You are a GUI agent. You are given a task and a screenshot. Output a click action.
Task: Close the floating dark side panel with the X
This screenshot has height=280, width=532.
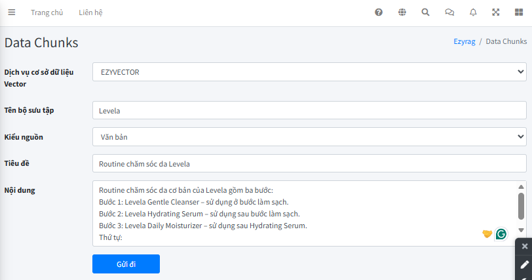pos(525,246)
